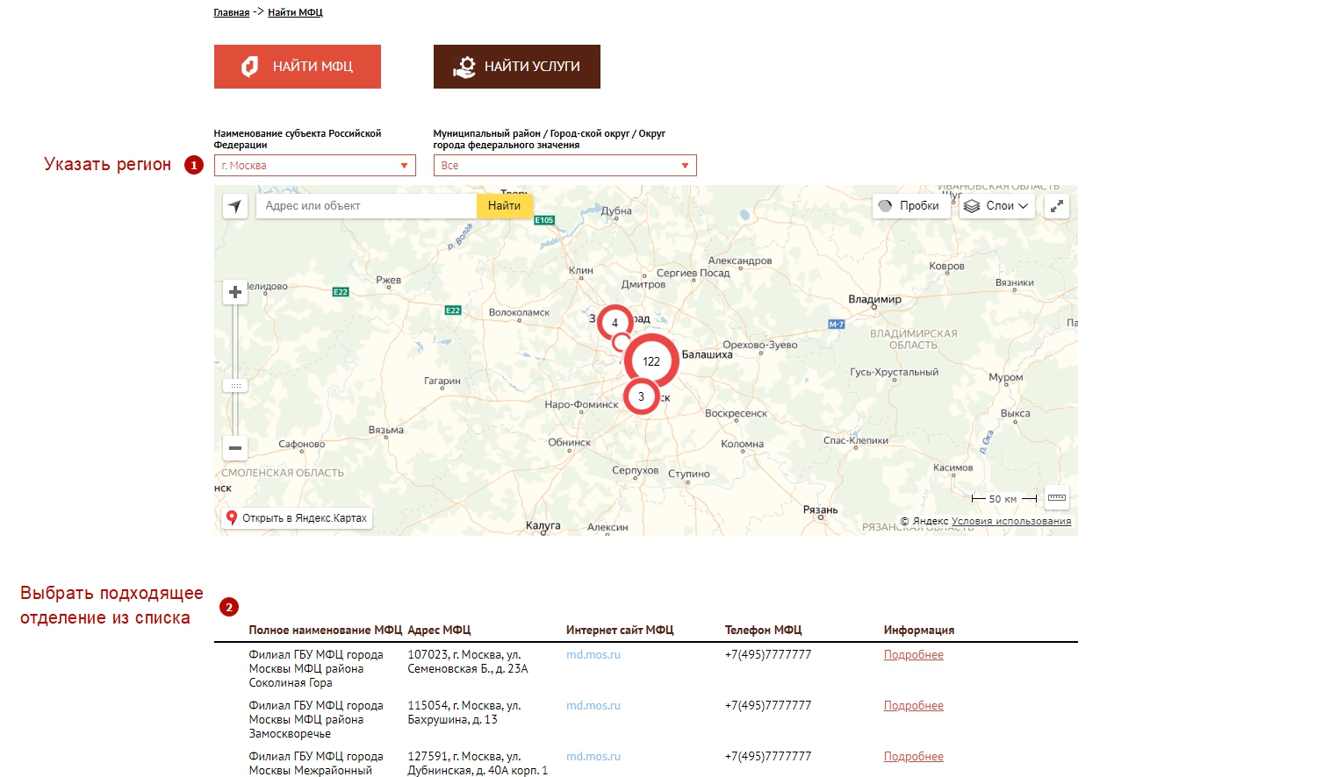
Task: Click the НАЙТИ УСЛУГИ button
Action: pos(517,67)
